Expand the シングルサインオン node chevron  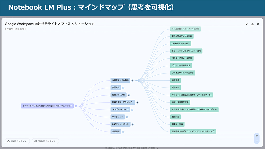(132, 110)
